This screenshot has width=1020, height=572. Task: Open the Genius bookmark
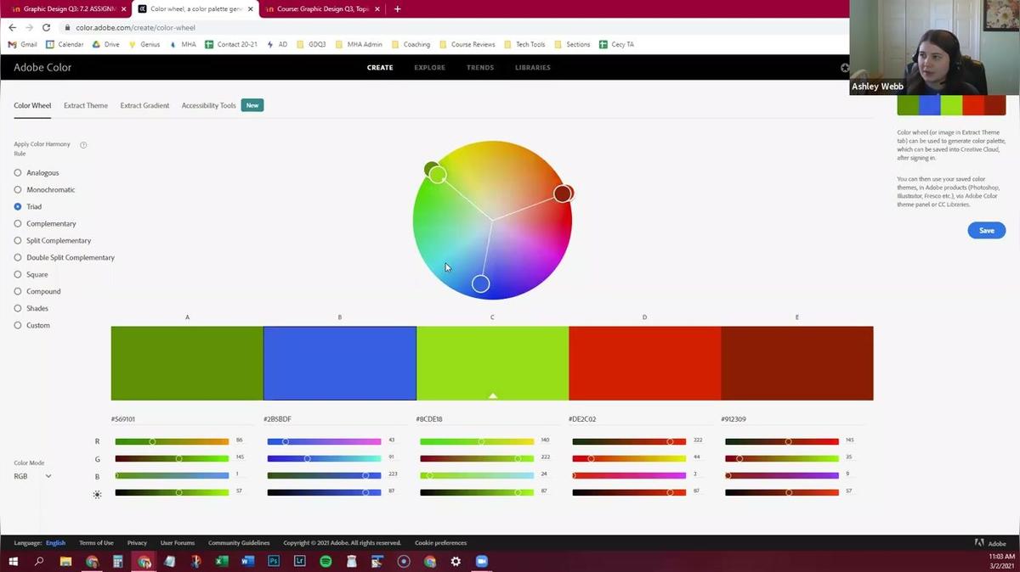pyautogui.click(x=144, y=44)
